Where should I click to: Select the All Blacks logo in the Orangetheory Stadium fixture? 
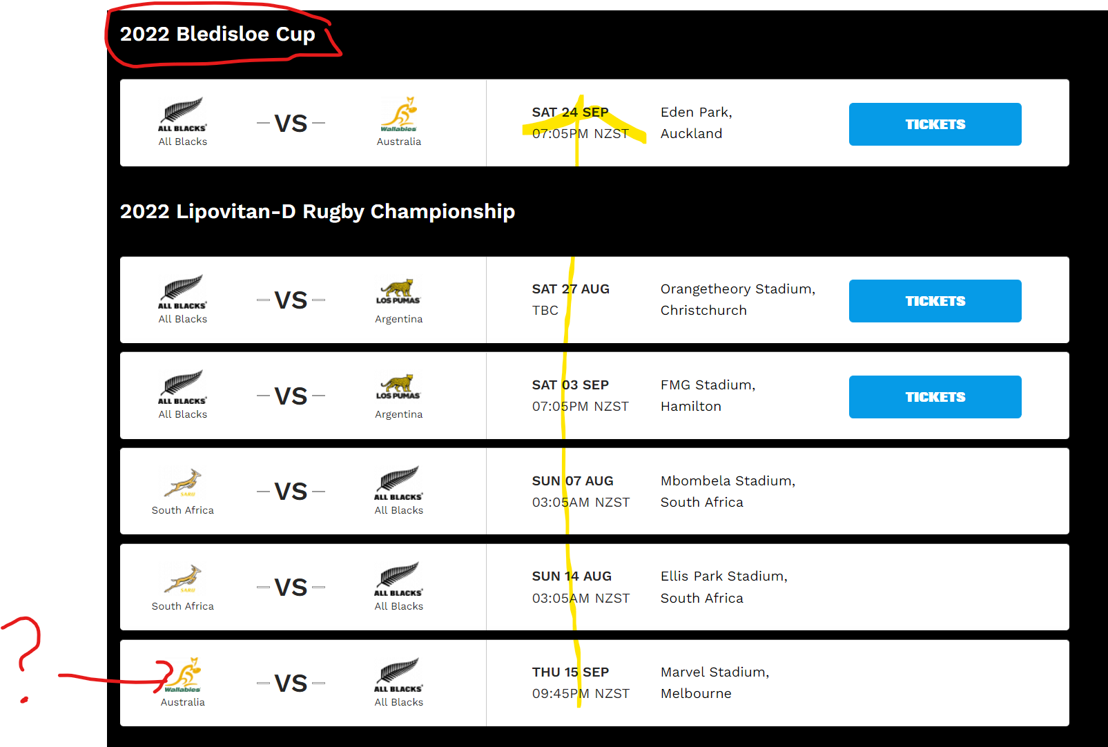[182, 291]
